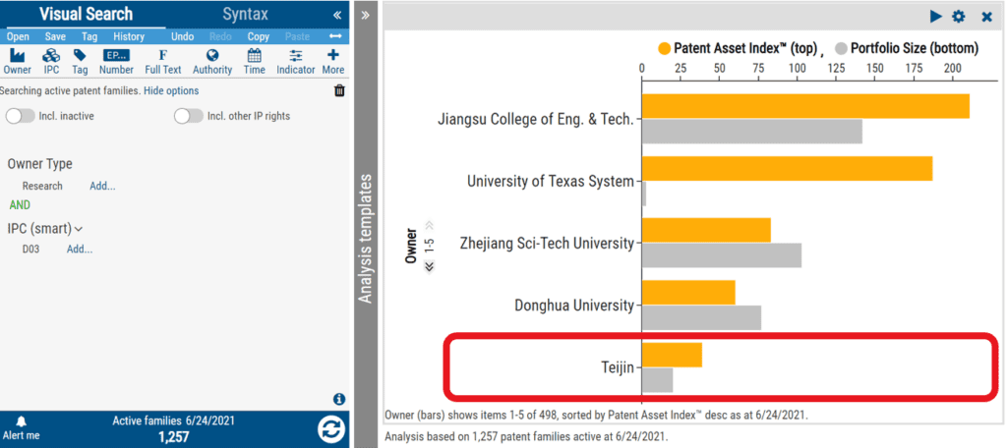1007x448 pixels.
Task: Click University of Texas System label
Action: click(x=551, y=181)
